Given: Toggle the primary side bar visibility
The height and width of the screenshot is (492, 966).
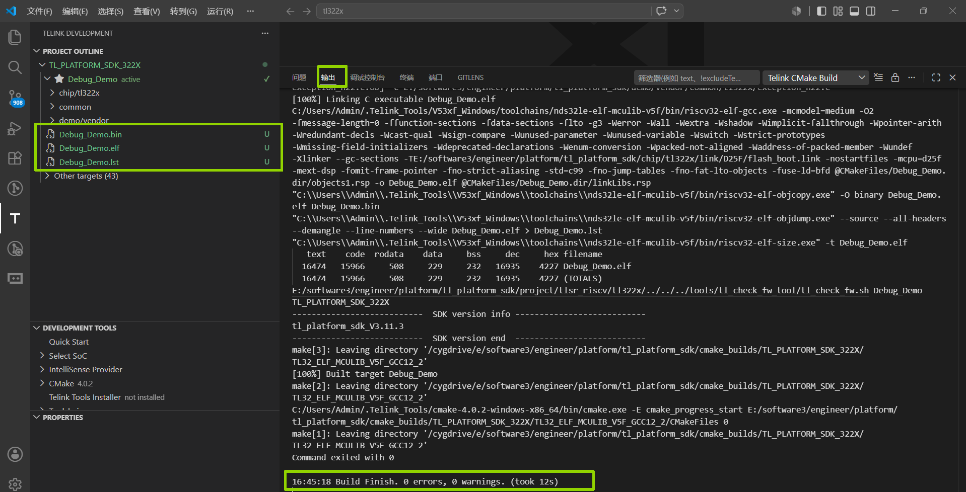Looking at the screenshot, I should (821, 11).
